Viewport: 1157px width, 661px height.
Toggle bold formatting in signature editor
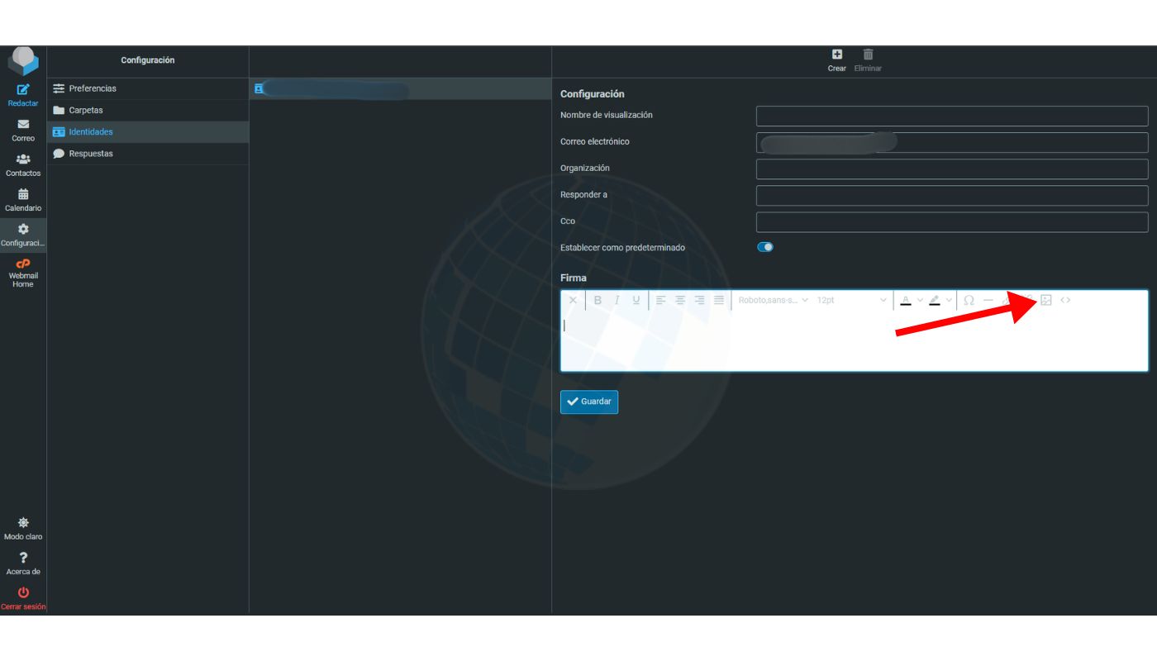598,300
